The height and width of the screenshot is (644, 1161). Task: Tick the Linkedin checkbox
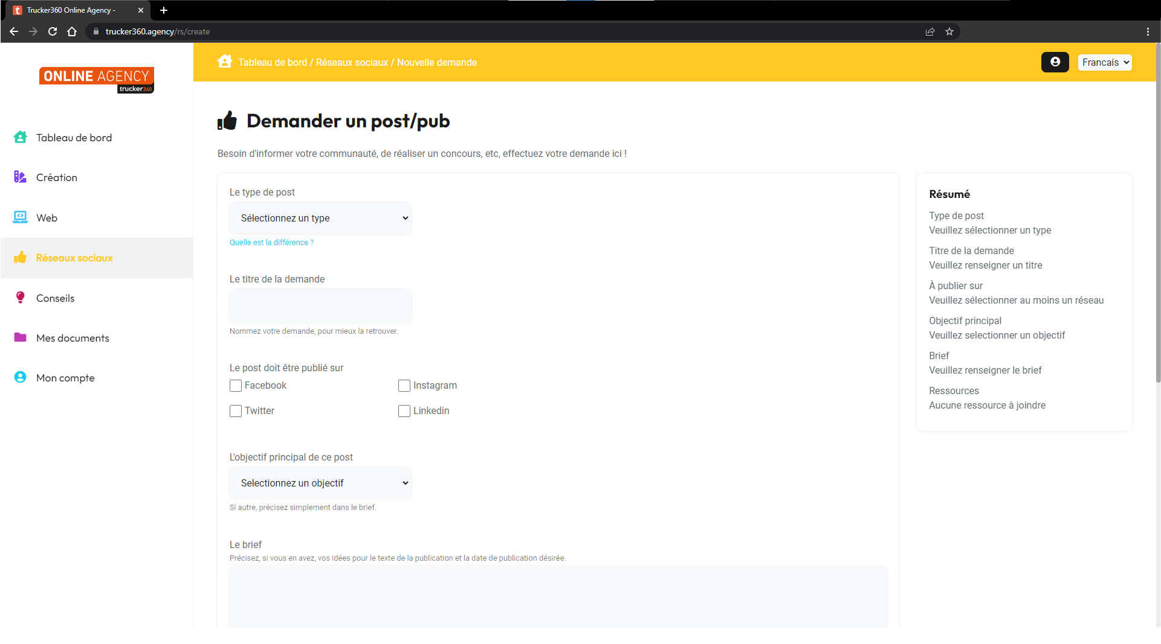(404, 411)
